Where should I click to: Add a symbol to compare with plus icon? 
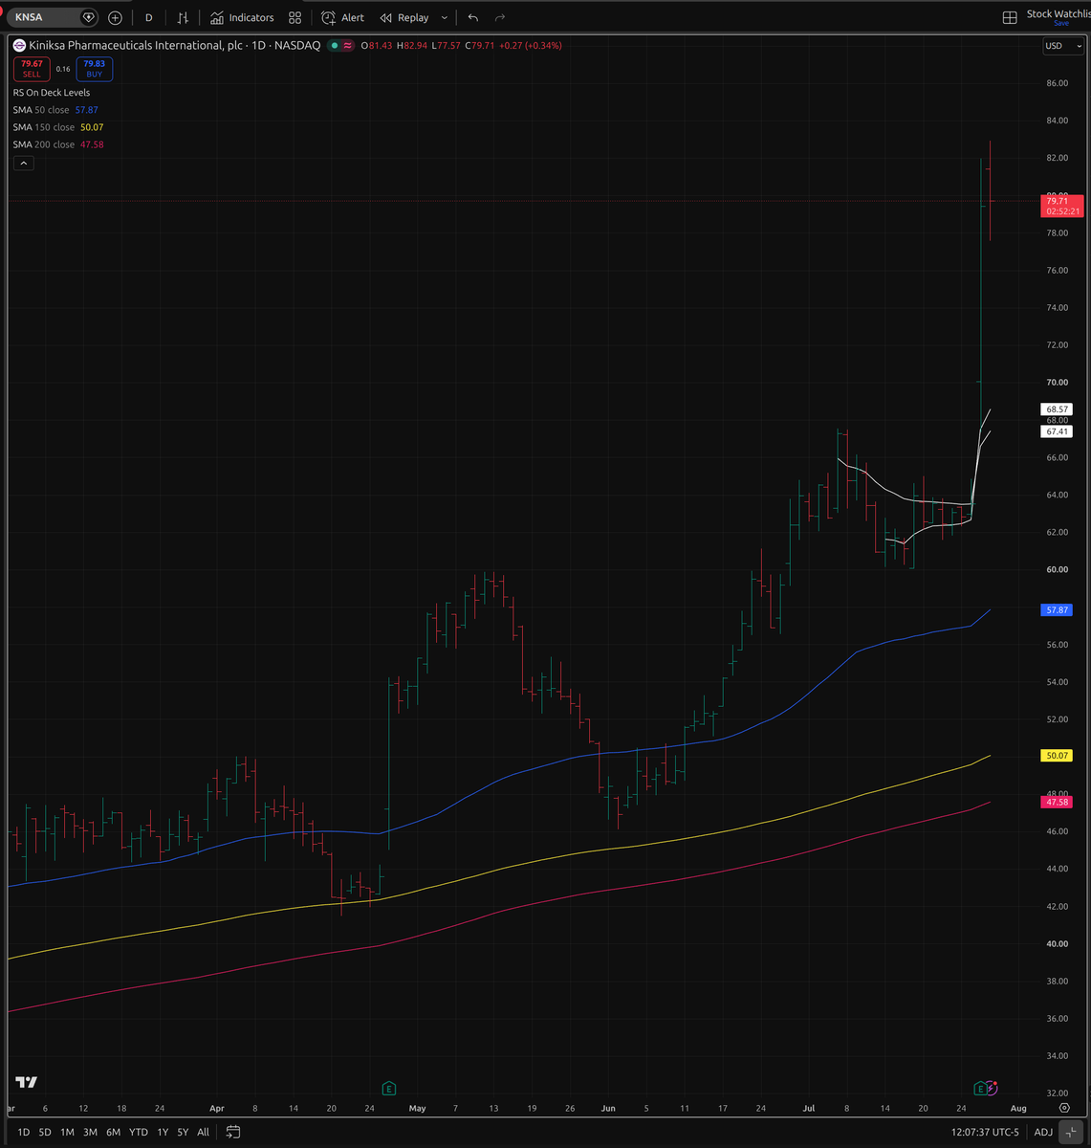click(116, 17)
